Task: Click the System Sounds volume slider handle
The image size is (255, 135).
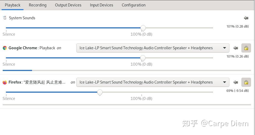Action: coord(143,28)
